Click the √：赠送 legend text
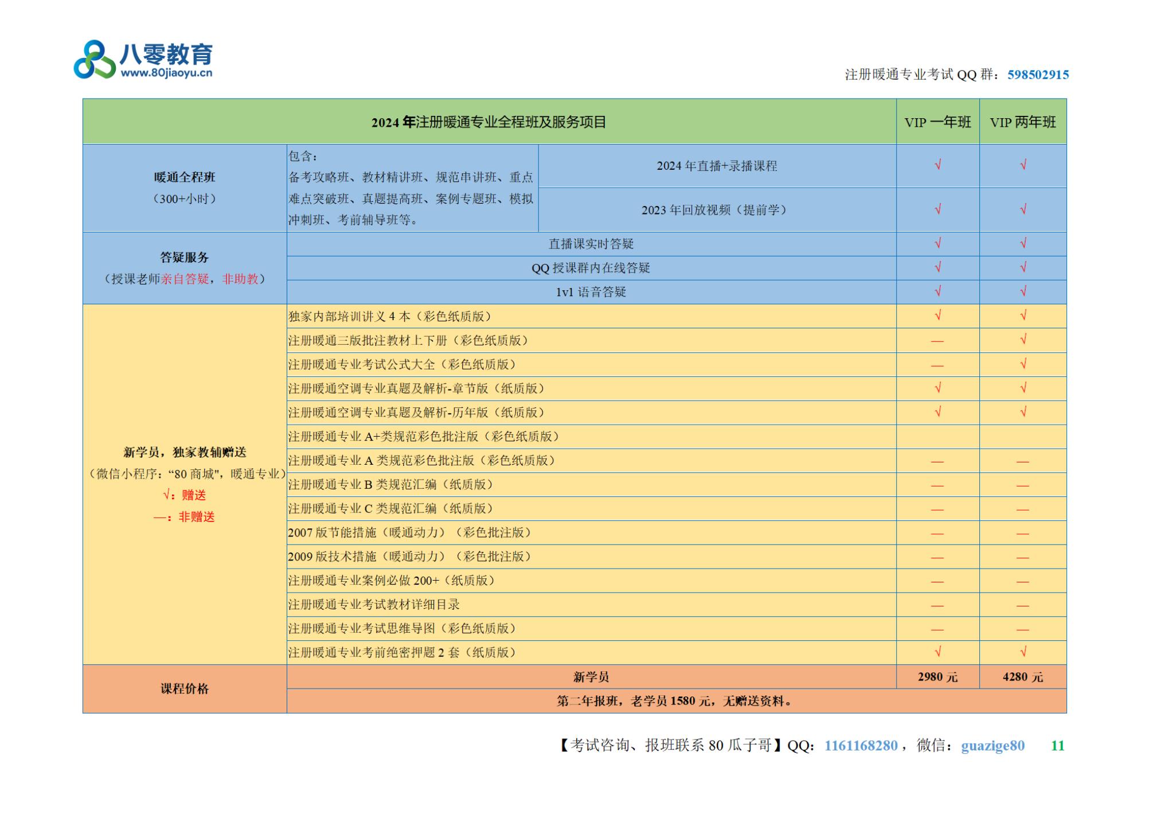Screen dimensions: 1149x813 tap(185, 495)
